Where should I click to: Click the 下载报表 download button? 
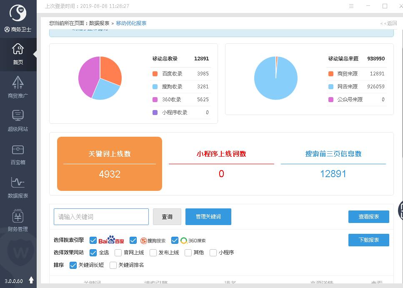tap(368, 240)
